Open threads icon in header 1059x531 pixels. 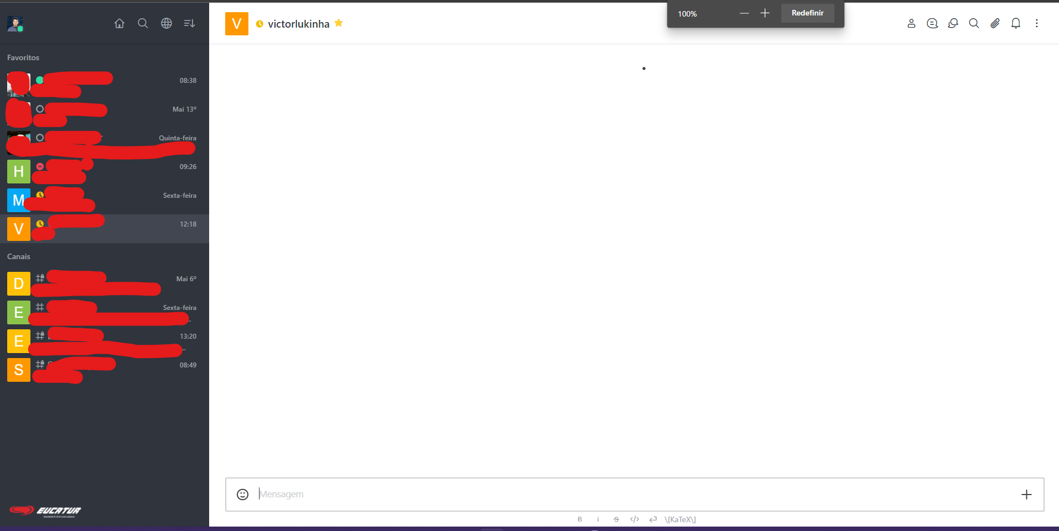932,23
